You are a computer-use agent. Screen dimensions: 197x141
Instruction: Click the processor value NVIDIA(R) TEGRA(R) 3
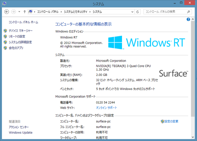tap(123, 68)
